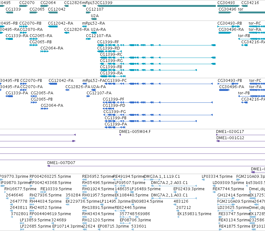The height and width of the screenshot is (231, 265).
Task: Select transcript CG1399-RB
Action: pyautogui.click(x=111, y=67)
